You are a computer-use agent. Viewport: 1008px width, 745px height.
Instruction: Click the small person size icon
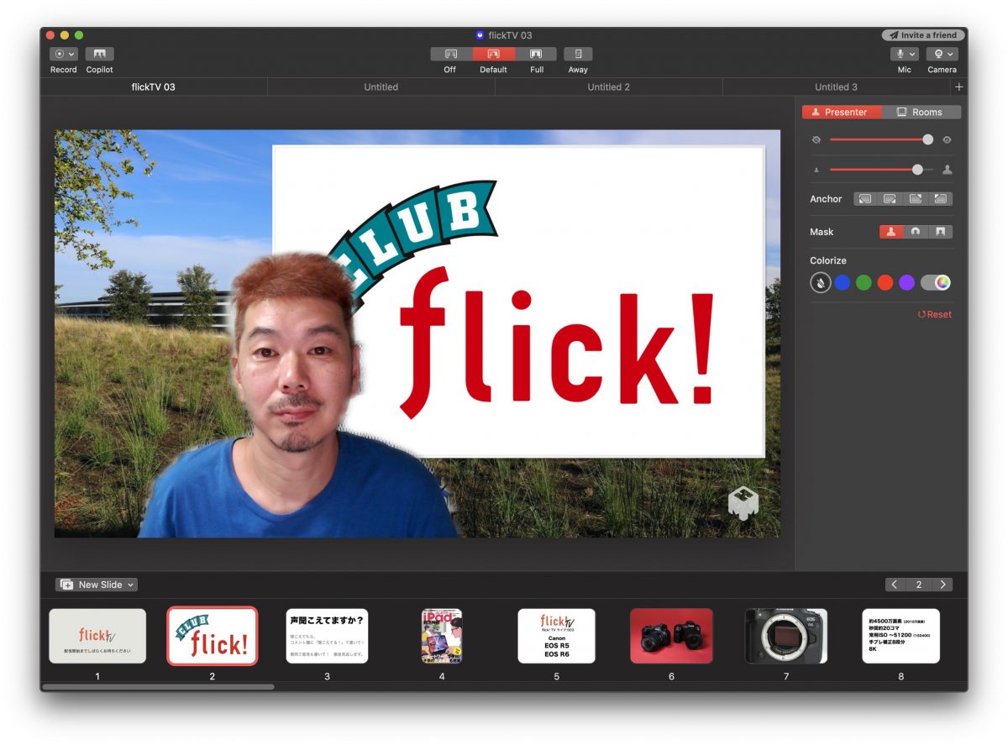[816, 170]
